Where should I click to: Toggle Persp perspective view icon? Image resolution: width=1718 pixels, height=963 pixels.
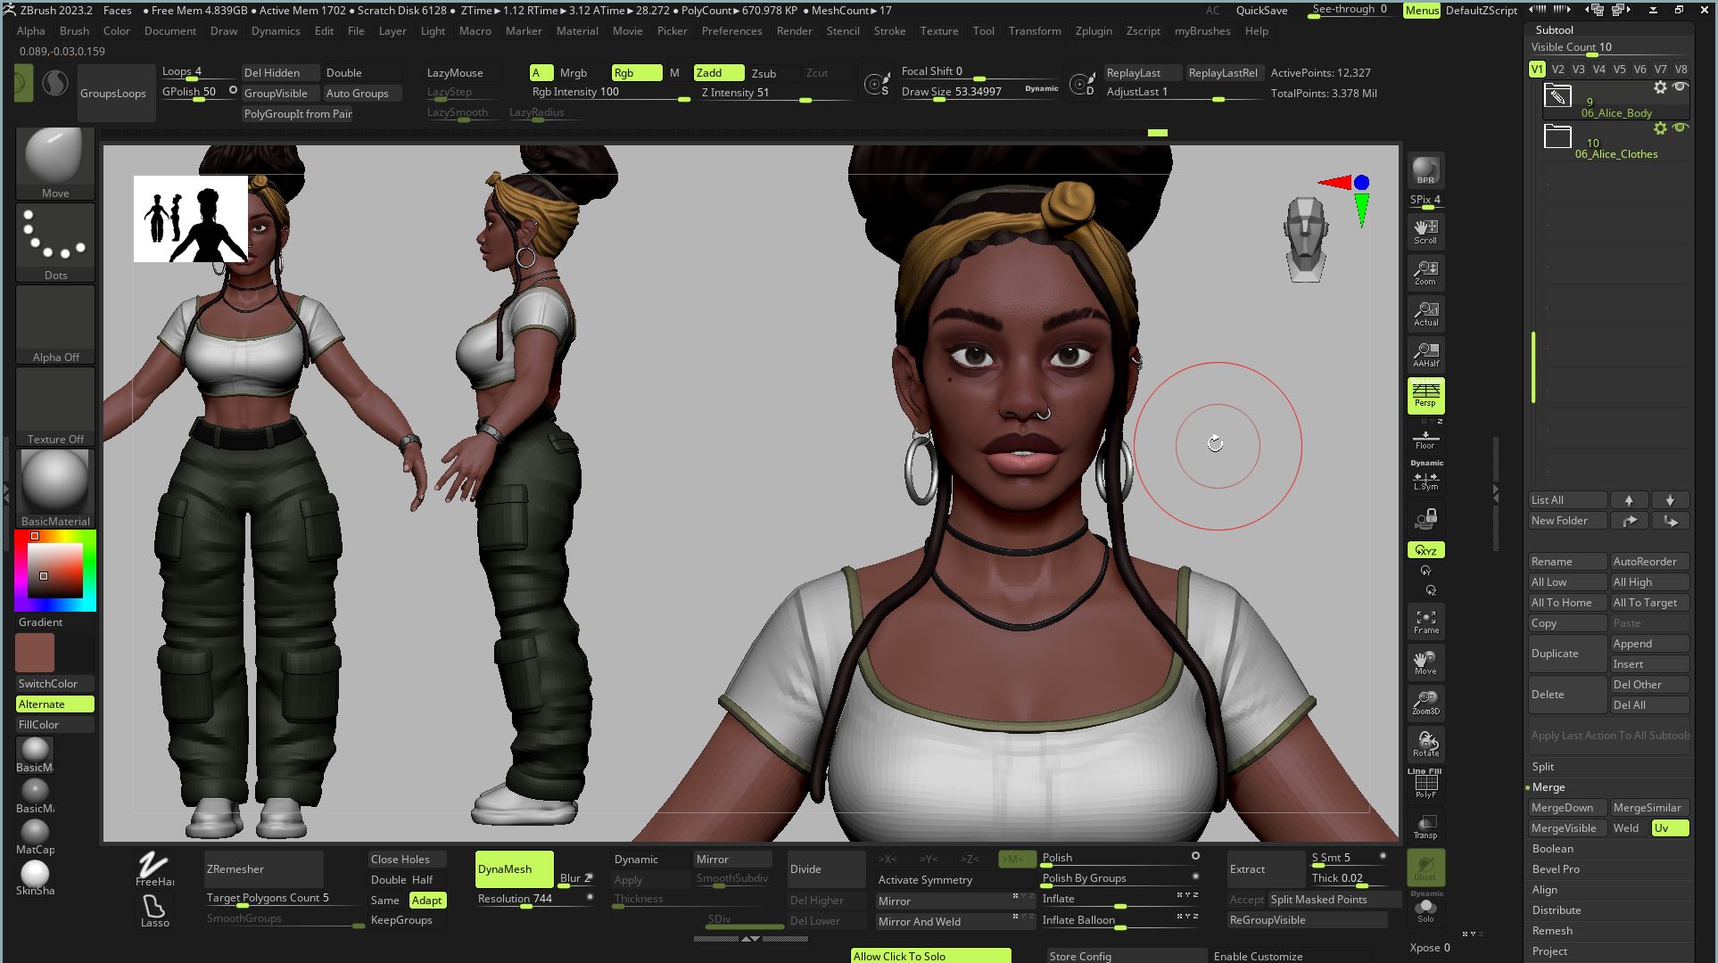coord(1425,394)
